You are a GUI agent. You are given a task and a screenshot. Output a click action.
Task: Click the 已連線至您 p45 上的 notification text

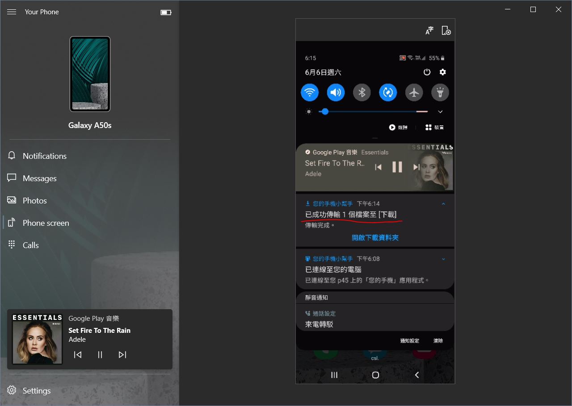tap(367, 280)
